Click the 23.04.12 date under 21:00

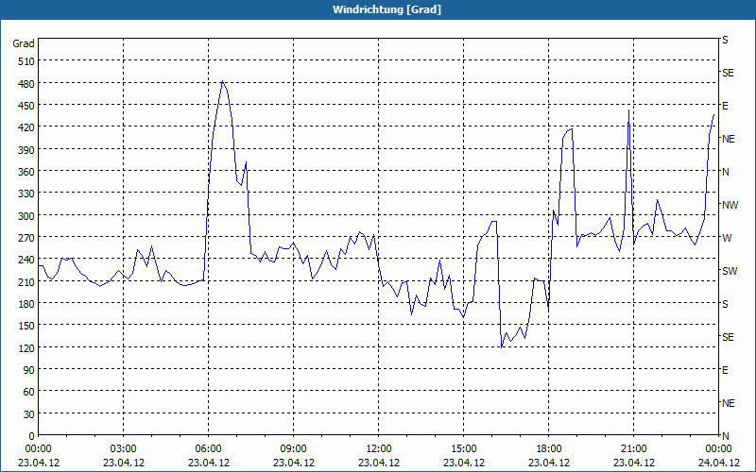tap(633, 463)
